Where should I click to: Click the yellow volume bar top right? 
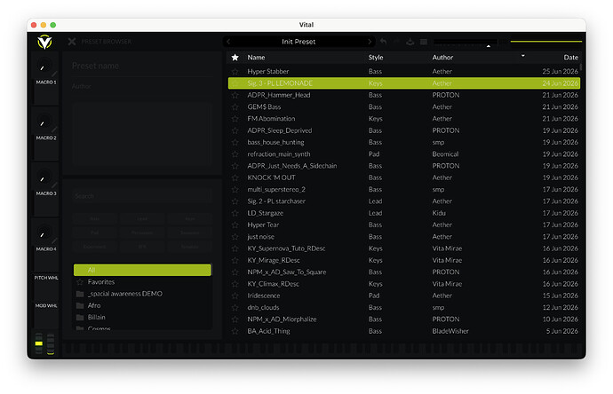(x=546, y=42)
